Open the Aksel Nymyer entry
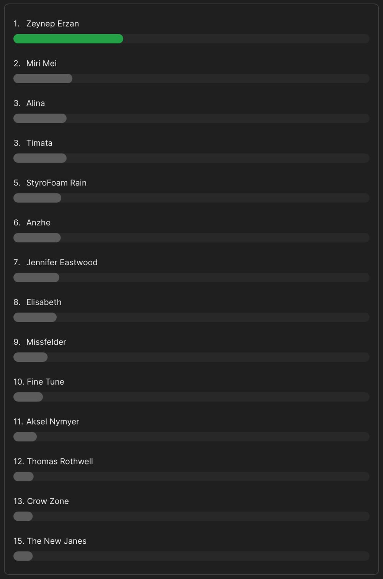The height and width of the screenshot is (579, 383). [x=53, y=422]
